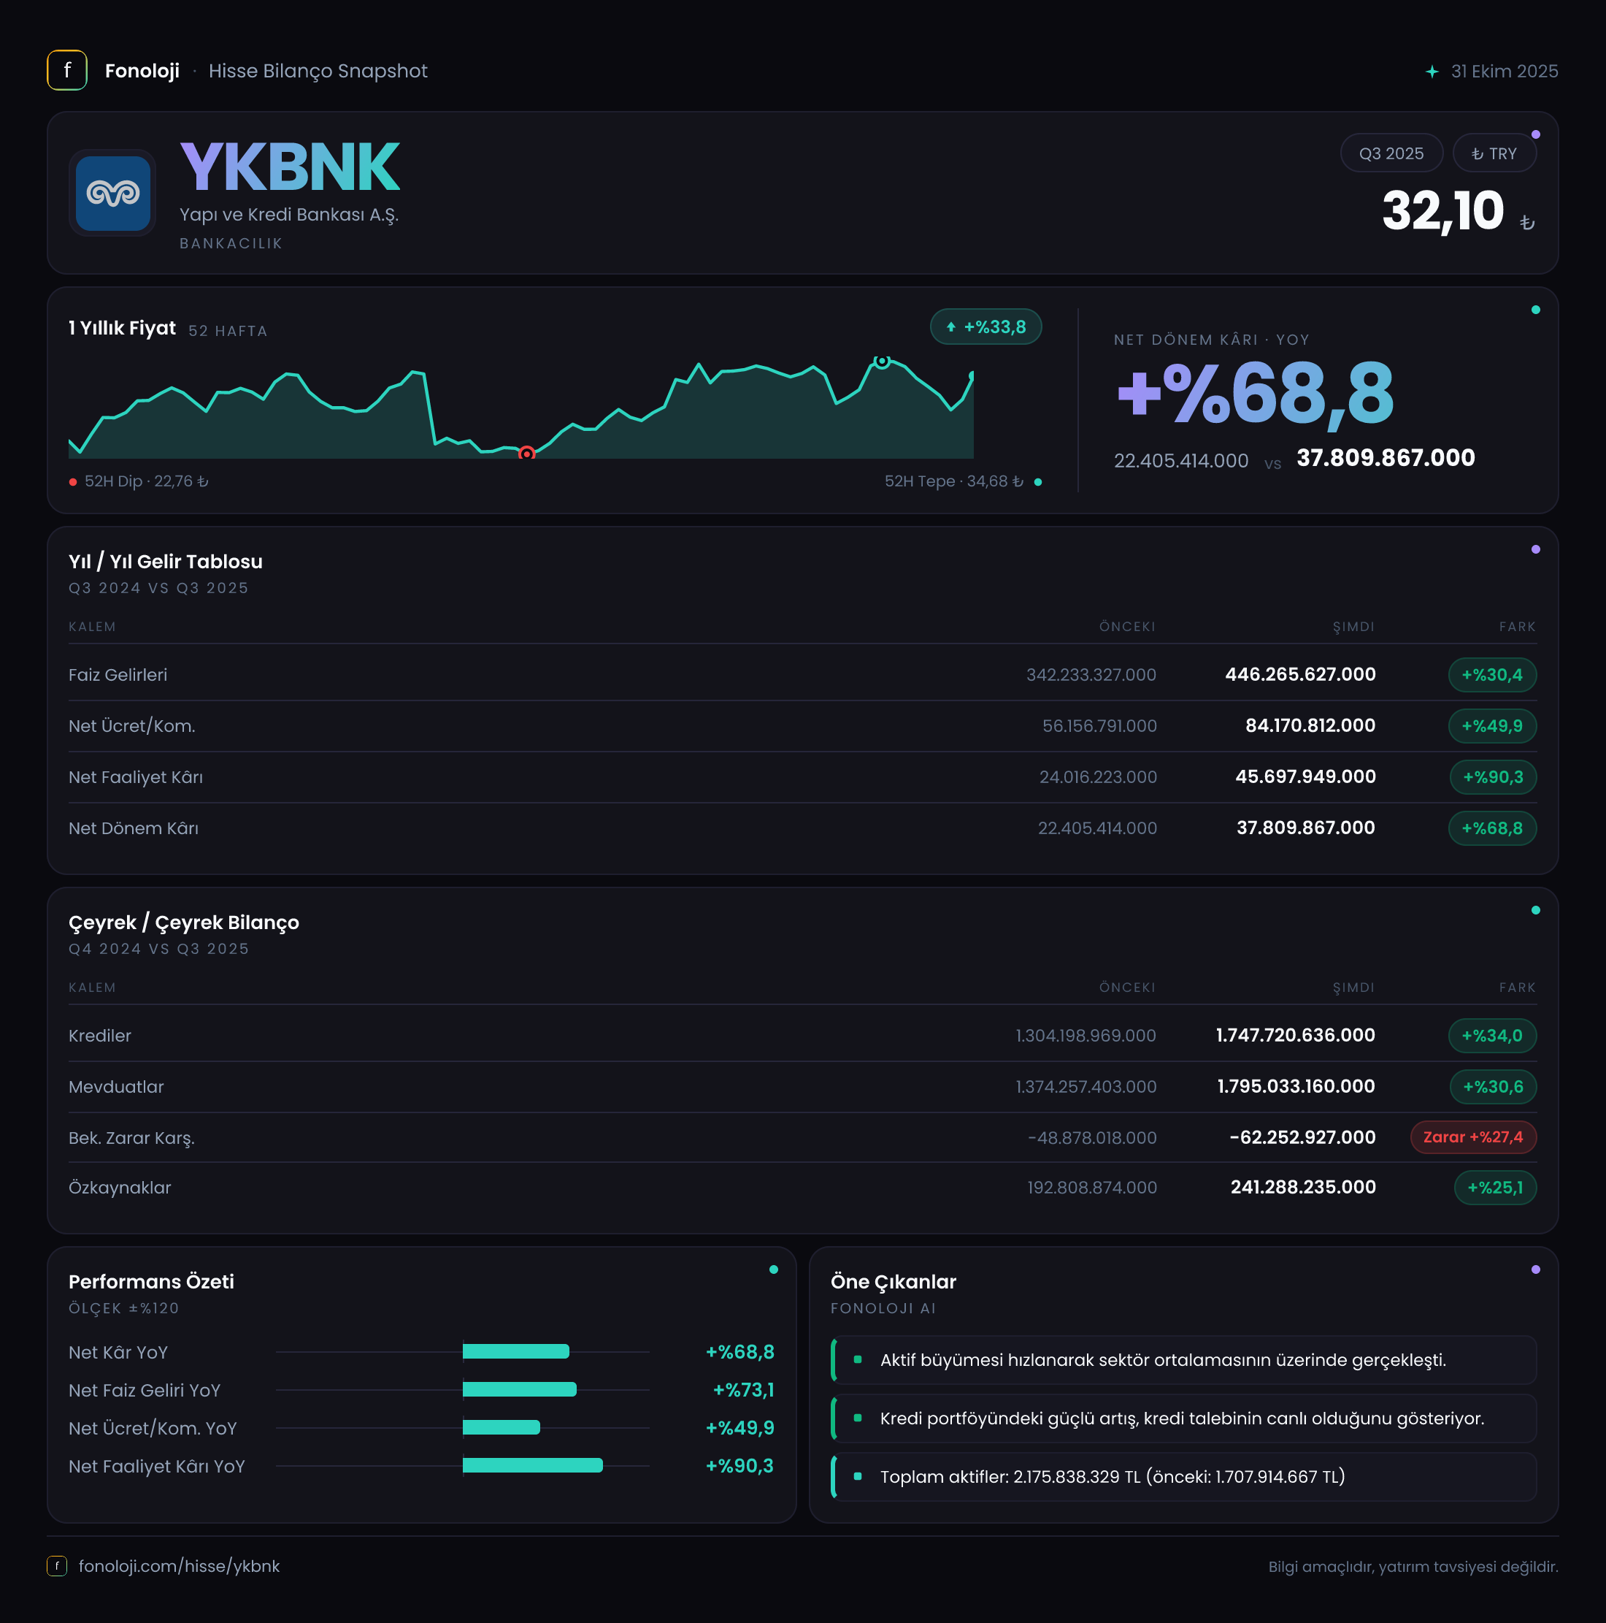
Task: Click the 1-year price chart area
Action: [520, 408]
